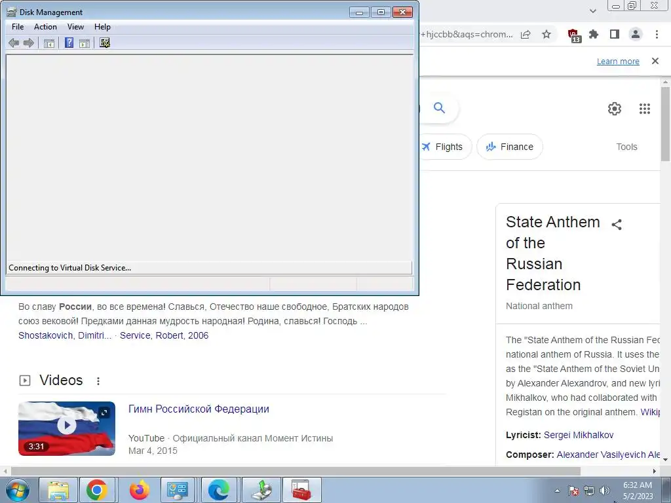The image size is (671, 503).
Task: Click the Chrome tab search chevron
Action: click(593, 10)
